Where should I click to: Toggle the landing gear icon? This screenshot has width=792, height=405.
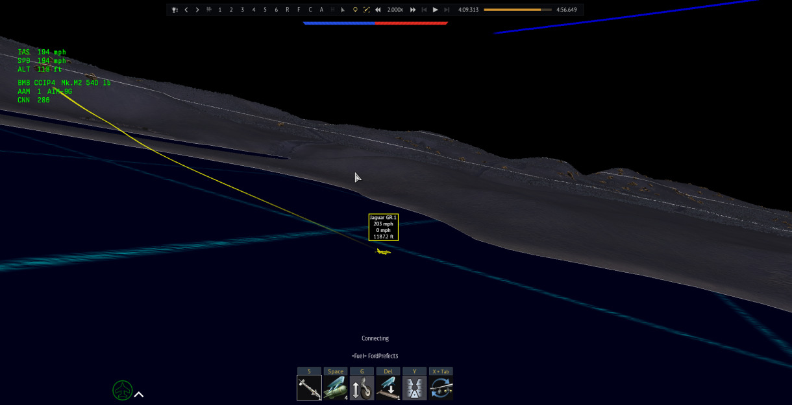click(362, 388)
